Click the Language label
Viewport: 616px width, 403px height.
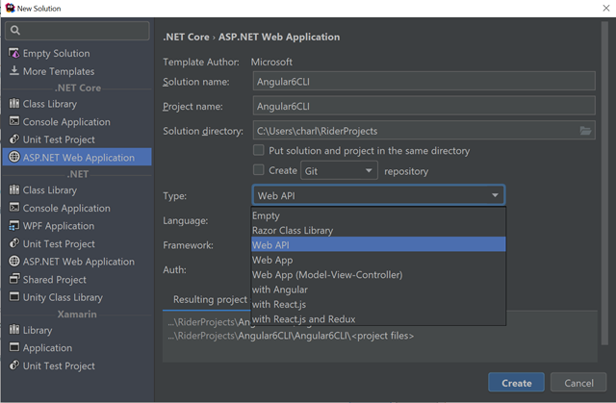click(x=186, y=221)
